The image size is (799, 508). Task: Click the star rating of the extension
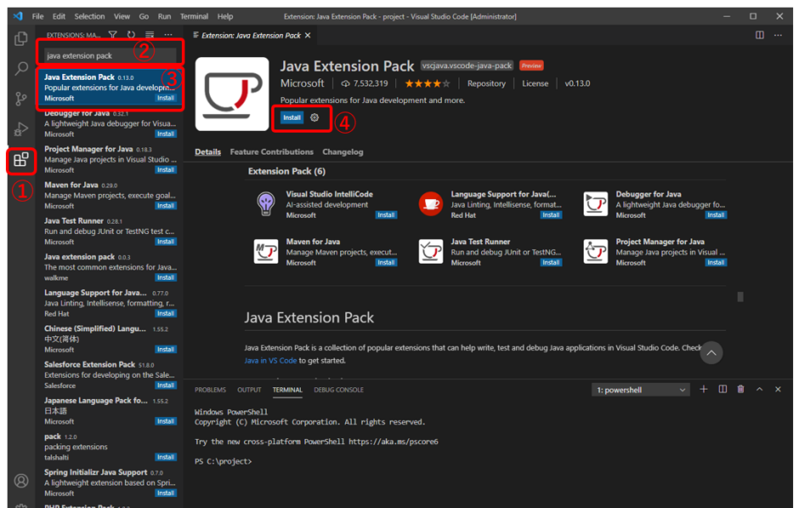coord(427,83)
